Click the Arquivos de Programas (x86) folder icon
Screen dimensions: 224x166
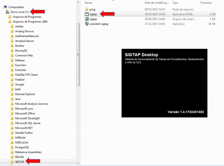[x=10, y=22]
